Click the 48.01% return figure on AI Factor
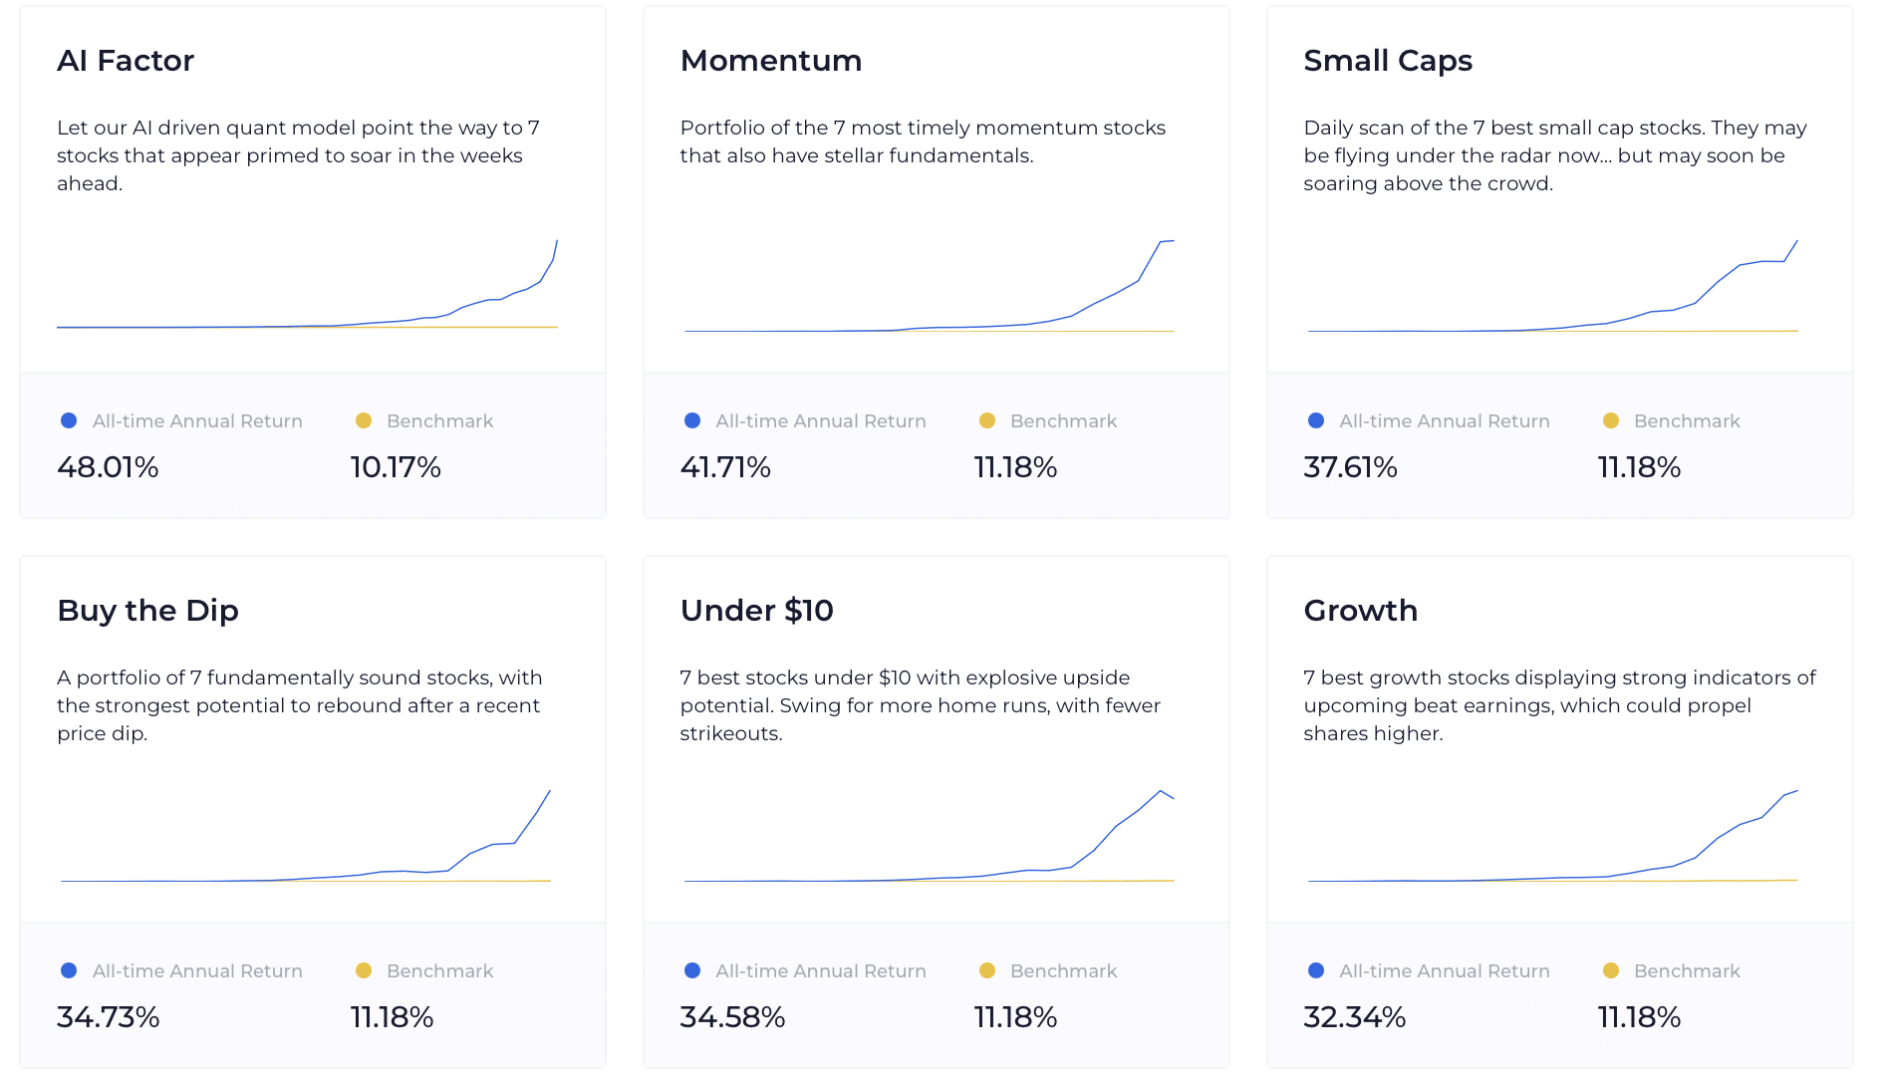The height and width of the screenshot is (1080, 1888). pos(108,466)
